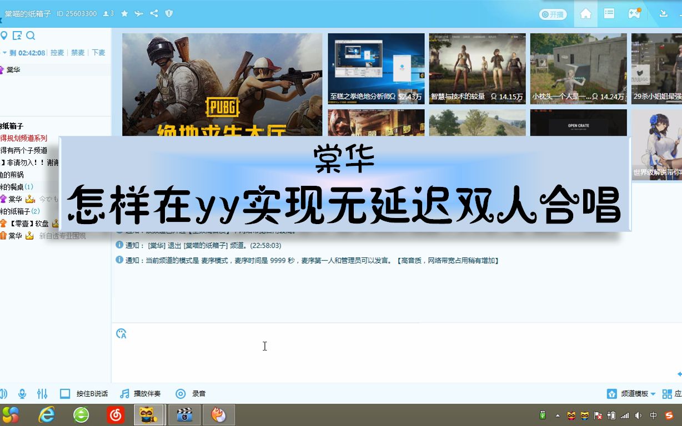Image resolution: width=682 pixels, height=426 pixels.
Task: Click the 播放伴奏 play accompaniment button
Action: (x=141, y=394)
